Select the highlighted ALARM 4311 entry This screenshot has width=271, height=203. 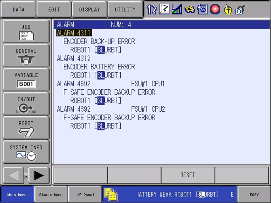point(74,33)
